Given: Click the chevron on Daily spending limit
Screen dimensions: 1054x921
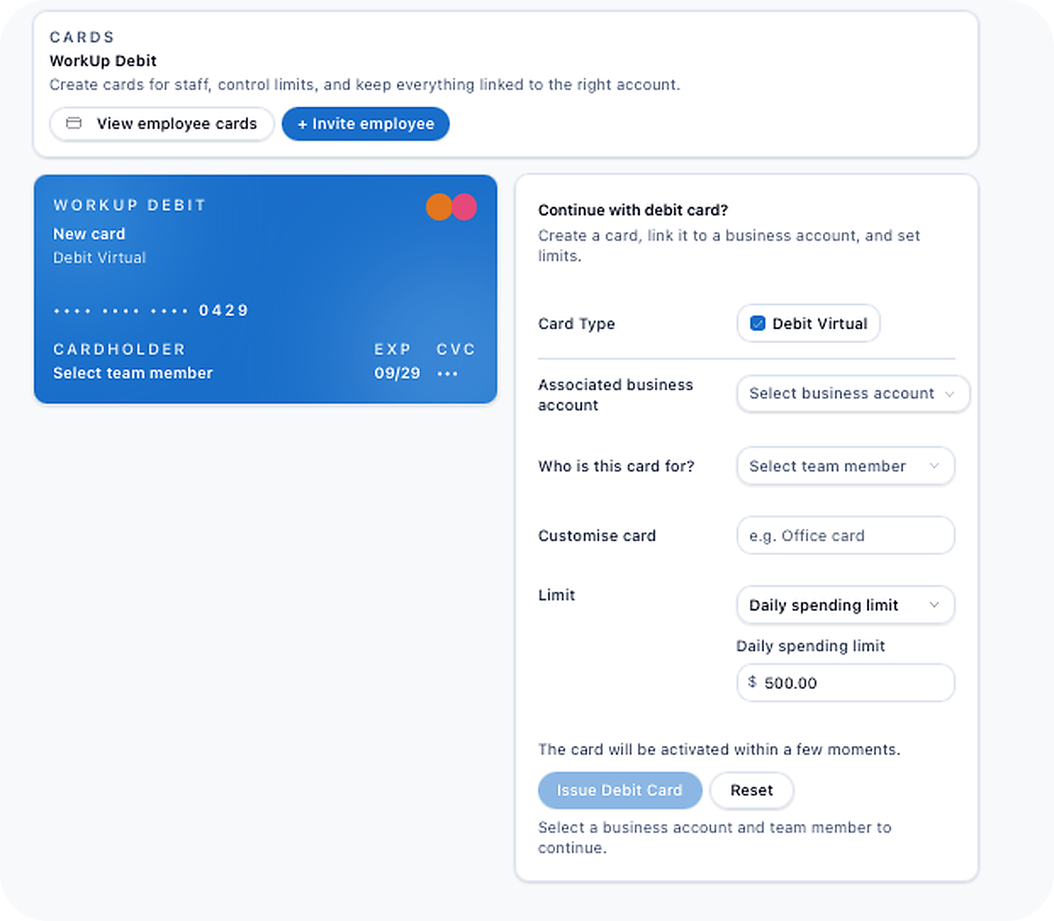Looking at the screenshot, I should (x=936, y=605).
